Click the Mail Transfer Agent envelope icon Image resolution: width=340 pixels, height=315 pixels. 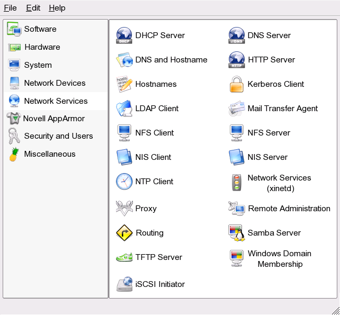(x=236, y=109)
